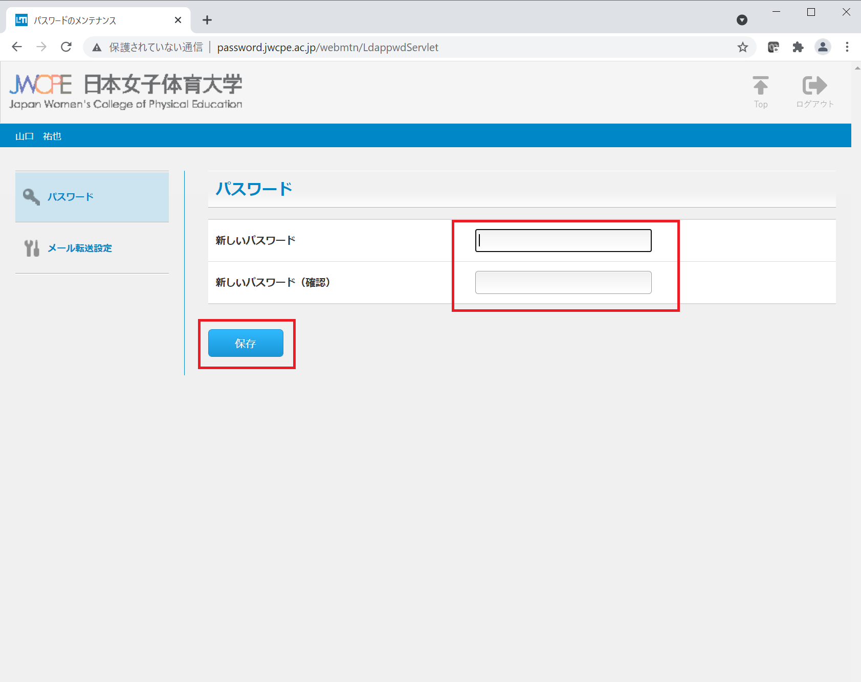
Task: Click the browser forward arrow
Action: [x=41, y=47]
